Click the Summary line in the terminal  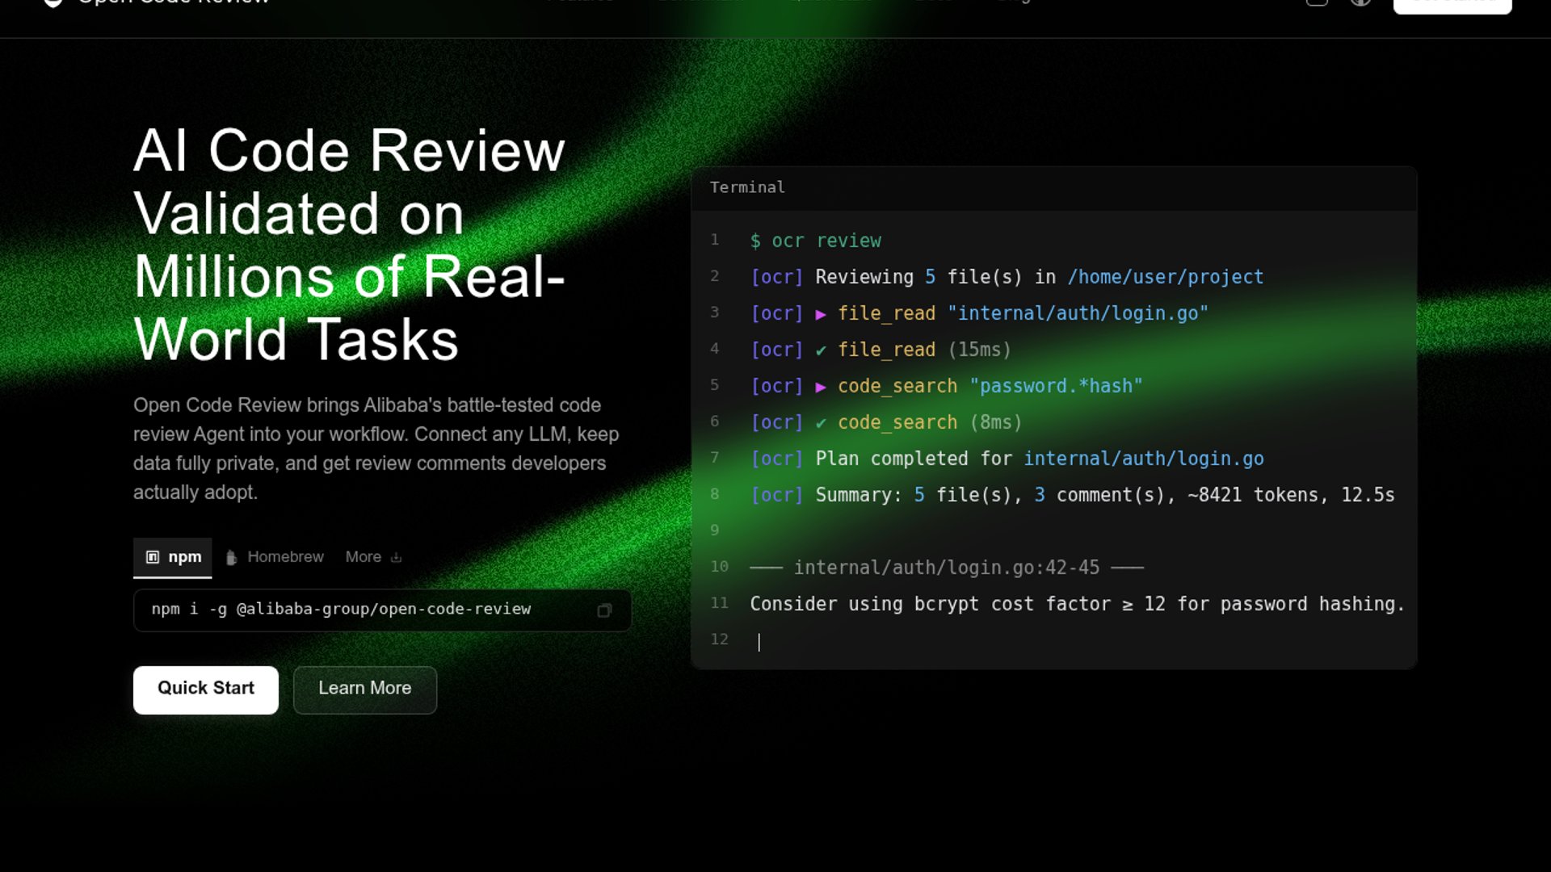coord(1072,495)
